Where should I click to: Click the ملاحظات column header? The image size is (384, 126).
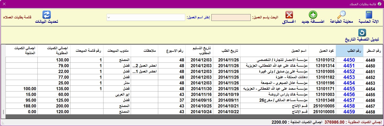144,51
